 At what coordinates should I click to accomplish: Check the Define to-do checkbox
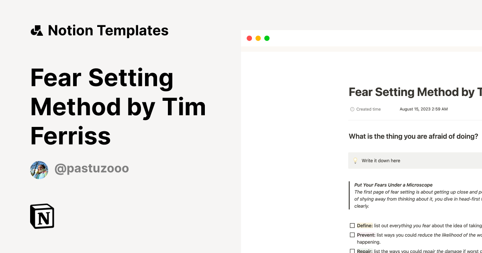click(x=352, y=225)
